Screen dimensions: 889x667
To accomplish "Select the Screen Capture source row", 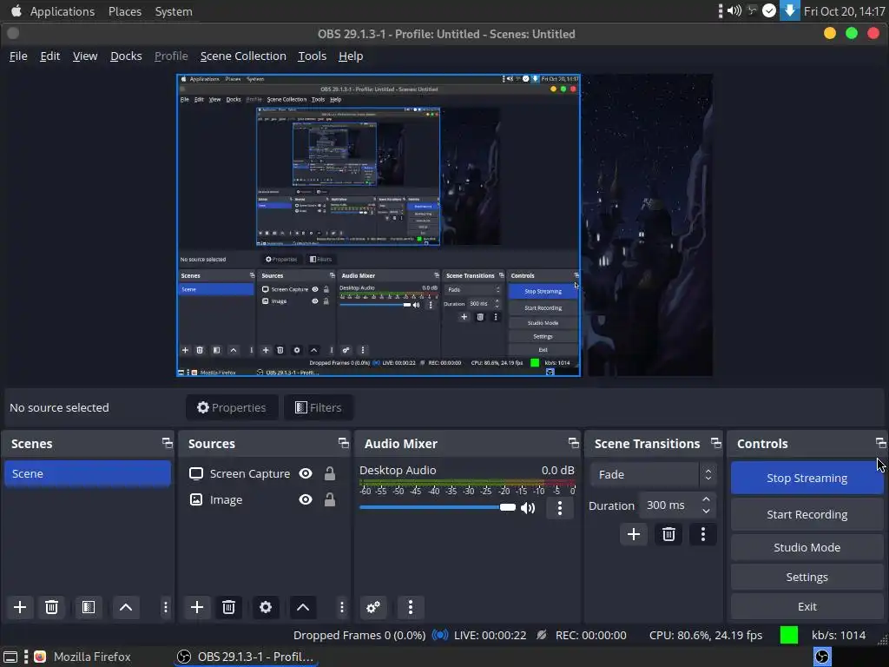I will [264, 473].
